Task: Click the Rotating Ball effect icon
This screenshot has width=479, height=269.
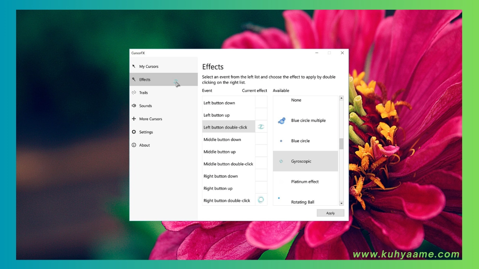Action: point(279,198)
